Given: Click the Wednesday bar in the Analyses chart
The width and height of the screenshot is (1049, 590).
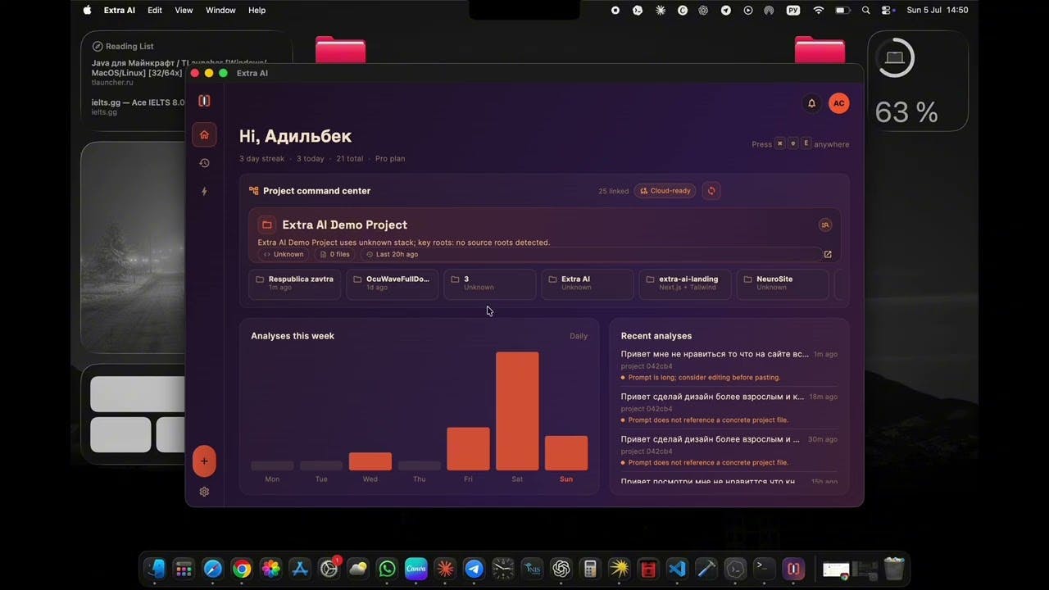Looking at the screenshot, I should pyautogui.click(x=370, y=461).
